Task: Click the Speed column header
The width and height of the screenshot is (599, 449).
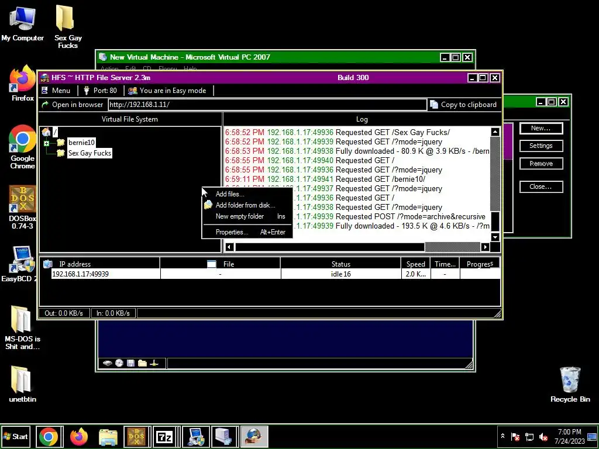Action: pos(416,264)
